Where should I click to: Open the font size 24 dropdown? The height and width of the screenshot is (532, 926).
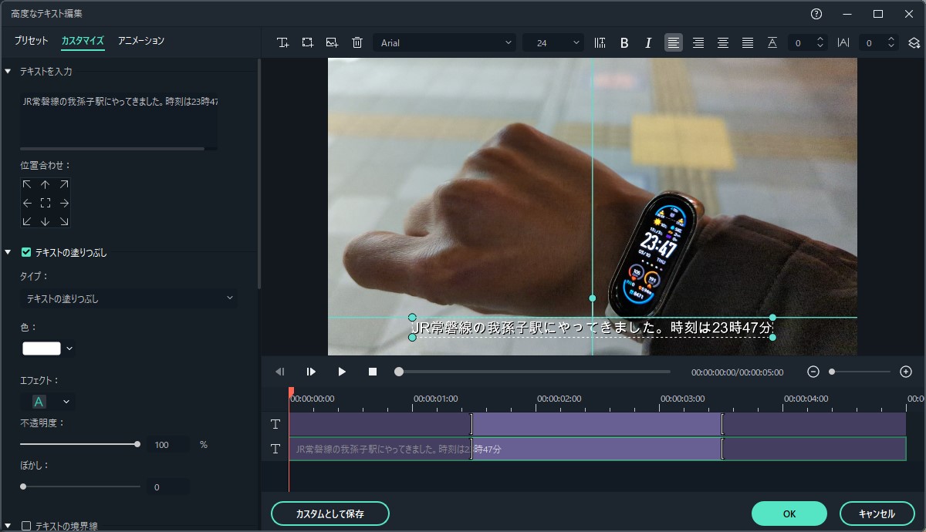click(553, 43)
